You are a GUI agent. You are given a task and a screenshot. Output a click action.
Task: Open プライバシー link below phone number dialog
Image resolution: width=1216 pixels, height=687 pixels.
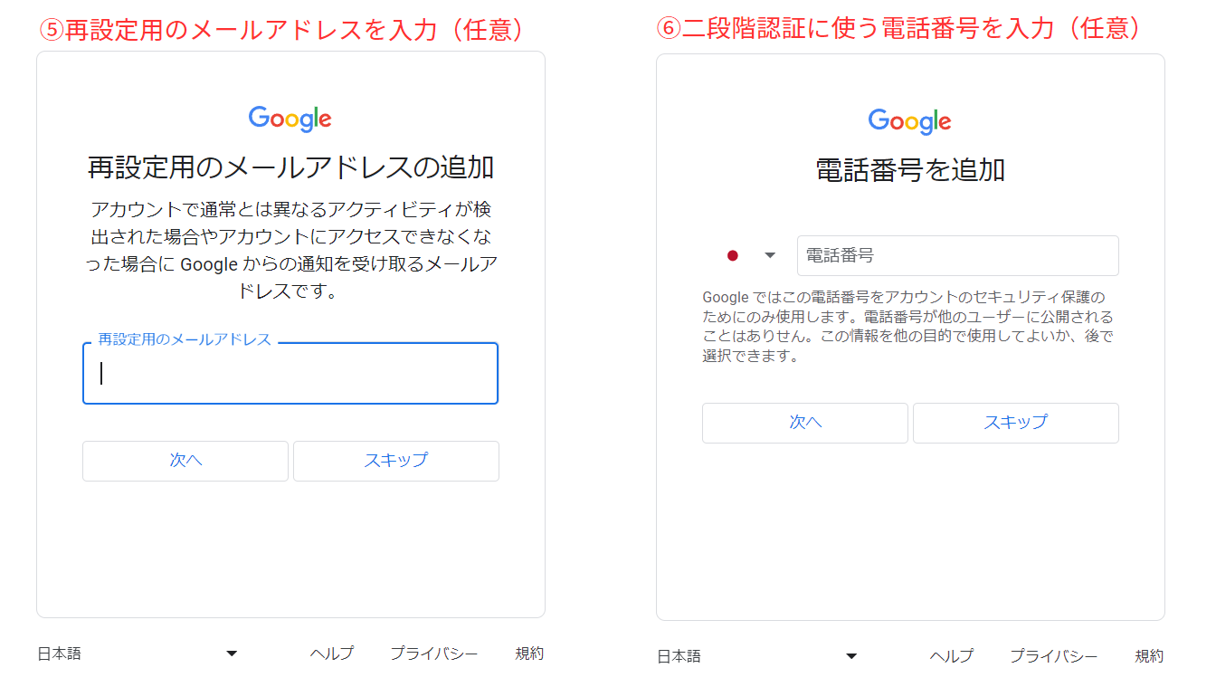tap(1053, 656)
